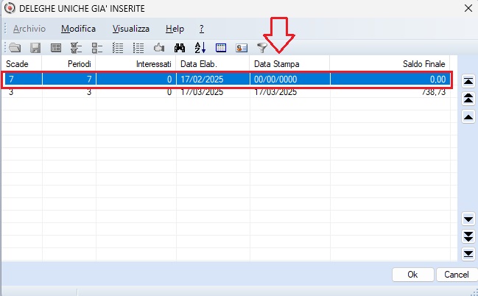Image resolution: width=478 pixels, height=296 pixels.
Task: Click the Cancel button
Action: pyautogui.click(x=457, y=275)
